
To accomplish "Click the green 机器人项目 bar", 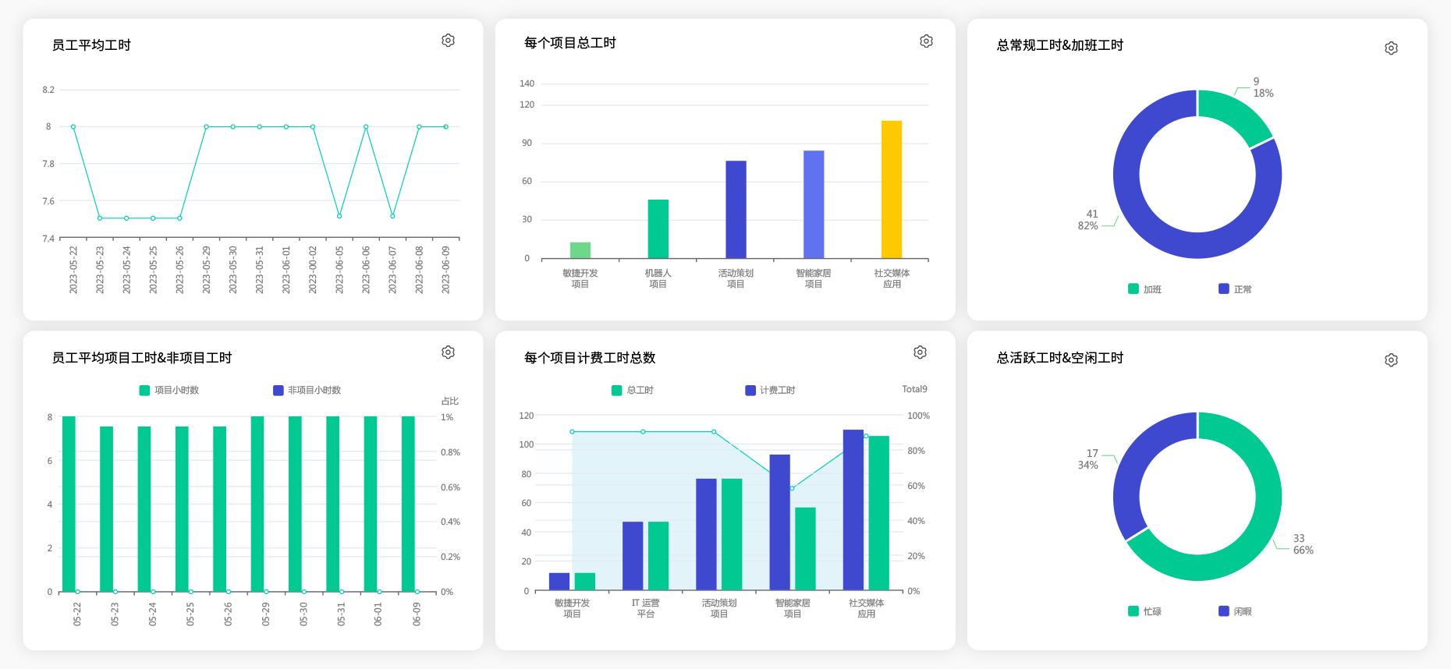I will [658, 228].
